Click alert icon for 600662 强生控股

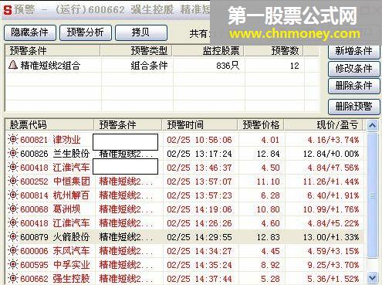[x=13, y=279]
